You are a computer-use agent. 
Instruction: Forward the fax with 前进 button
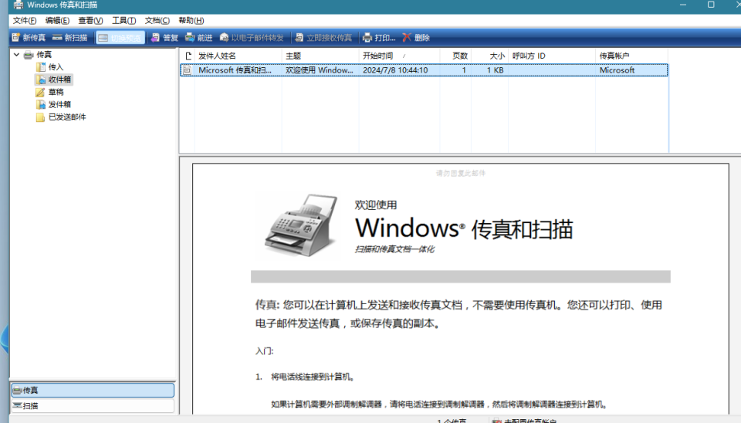(198, 38)
